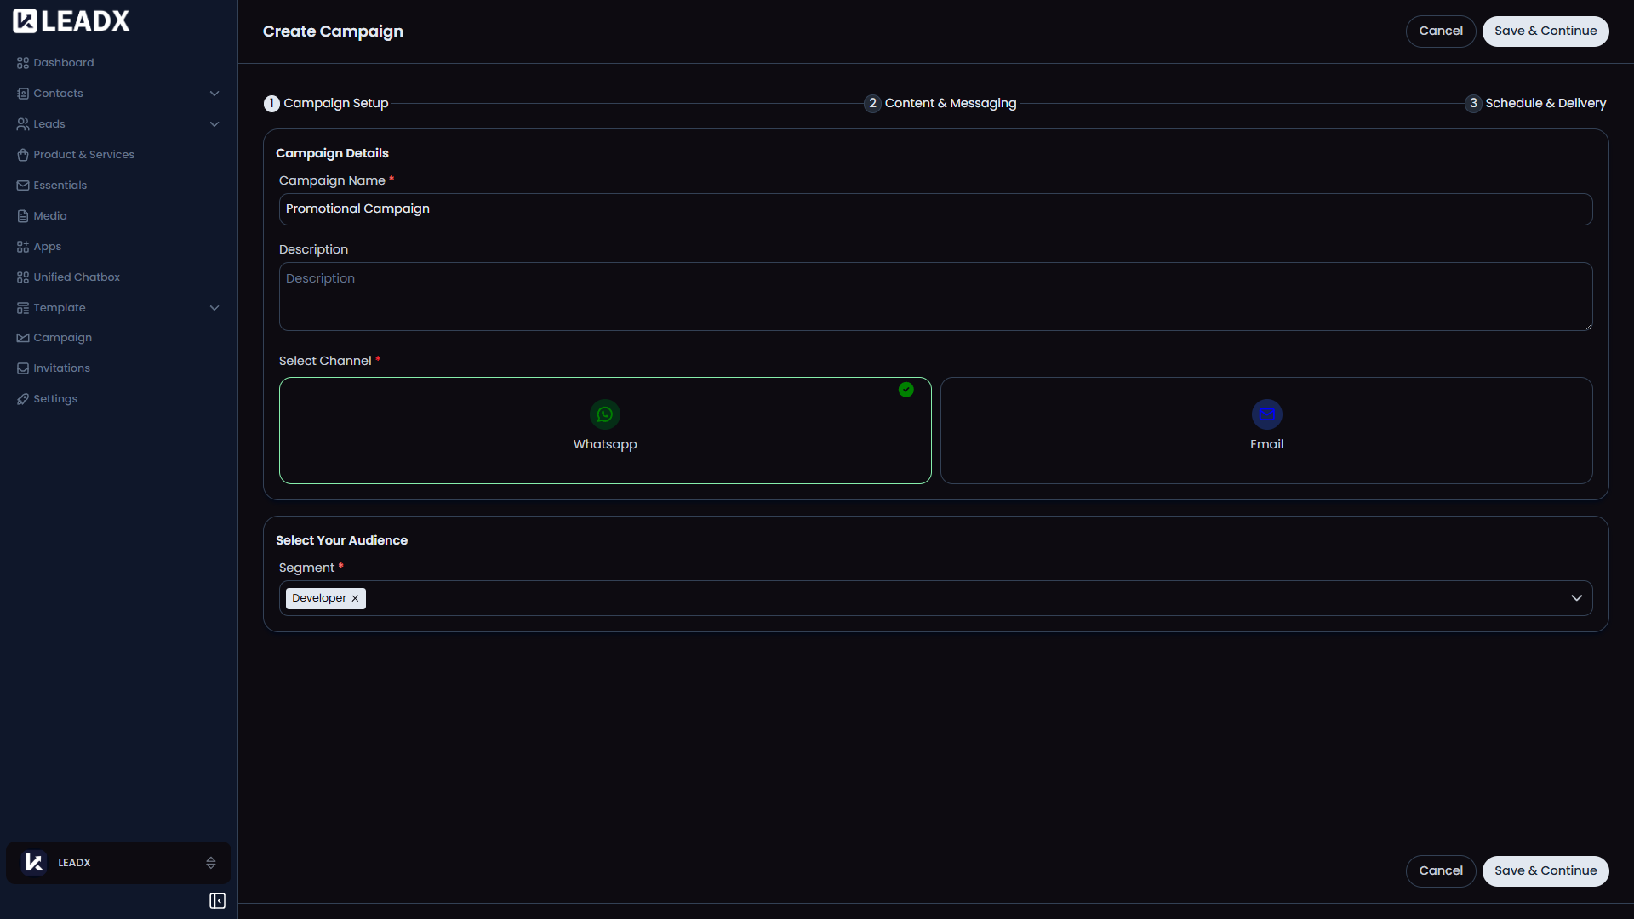Screen dimensions: 1634x919
Task: Click the WhatsApp channel icon
Action: (x=604, y=414)
